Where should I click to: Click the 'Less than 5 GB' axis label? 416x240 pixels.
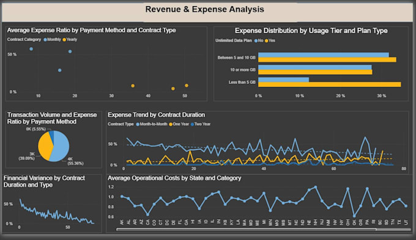(242, 82)
